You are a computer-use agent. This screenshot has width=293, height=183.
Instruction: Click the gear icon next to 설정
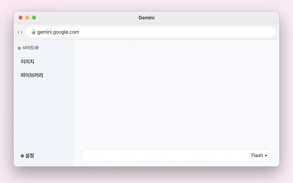[22, 156]
